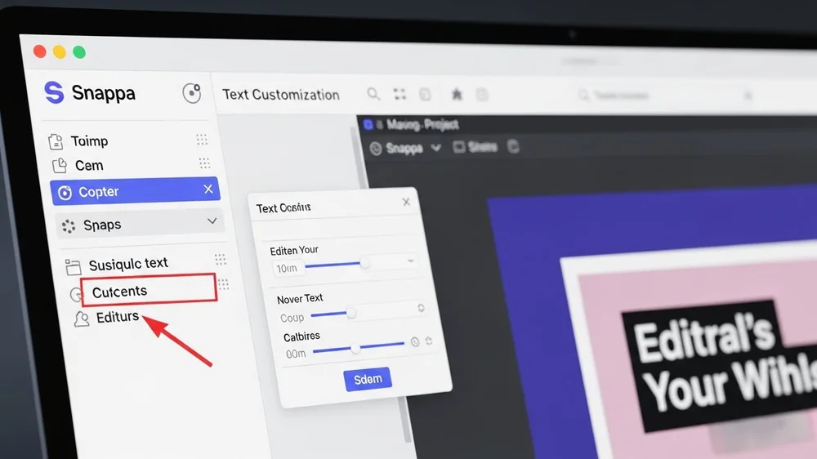Click the Editen Your slider handle
This screenshot has width=817, height=459.
(365, 263)
